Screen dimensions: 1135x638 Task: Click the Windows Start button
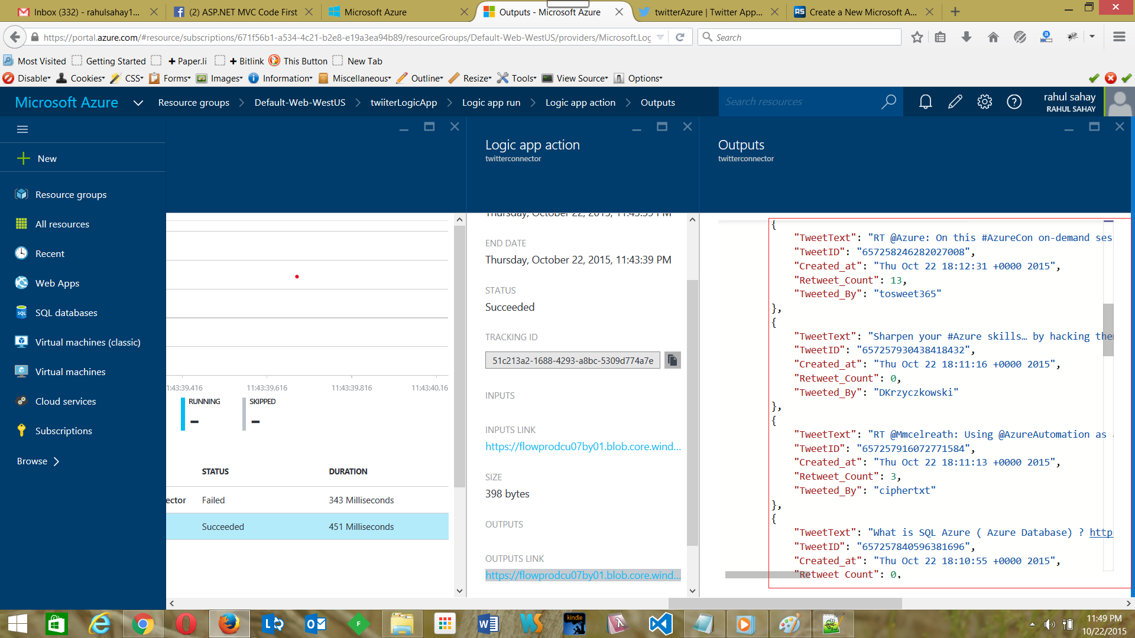[x=18, y=624]
